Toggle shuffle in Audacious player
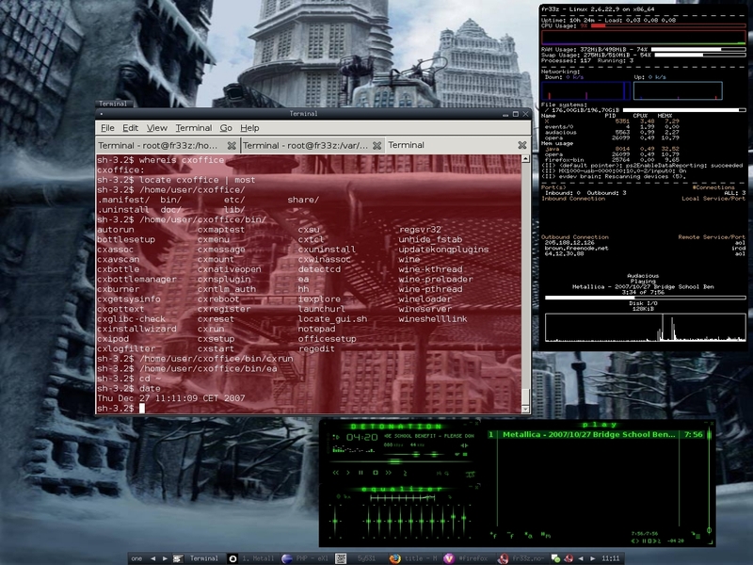Screen dimensions: 753x565 (x=439, y=474)
